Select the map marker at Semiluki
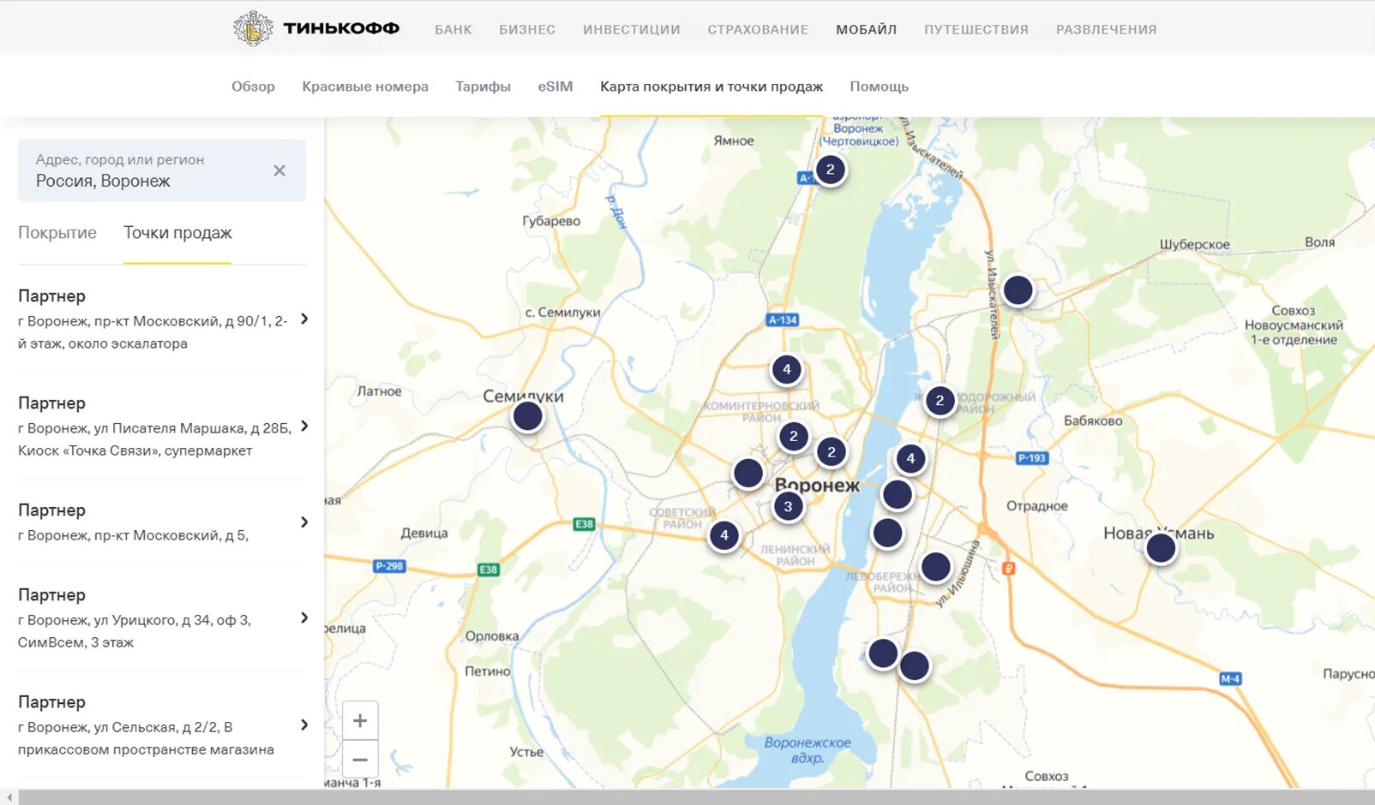Image resolution: width=1375 pixels, height=805 pixels. click(x=527, y=416)
